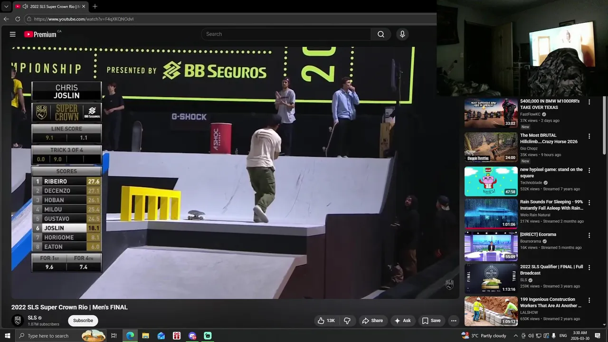Show hidden system tray icons chevron
Screen dimensions: 608x342
[516, 336]
